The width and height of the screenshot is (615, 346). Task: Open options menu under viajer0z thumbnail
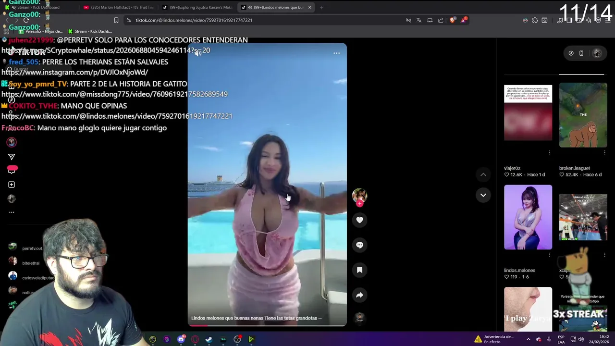(549, 153)
